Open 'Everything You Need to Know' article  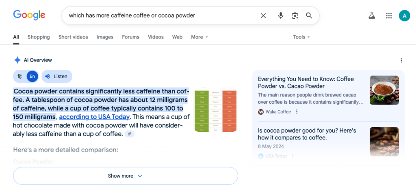coord(306,83)
